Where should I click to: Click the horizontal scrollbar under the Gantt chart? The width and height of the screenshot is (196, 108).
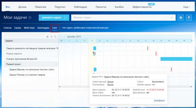tap(125, 87)
